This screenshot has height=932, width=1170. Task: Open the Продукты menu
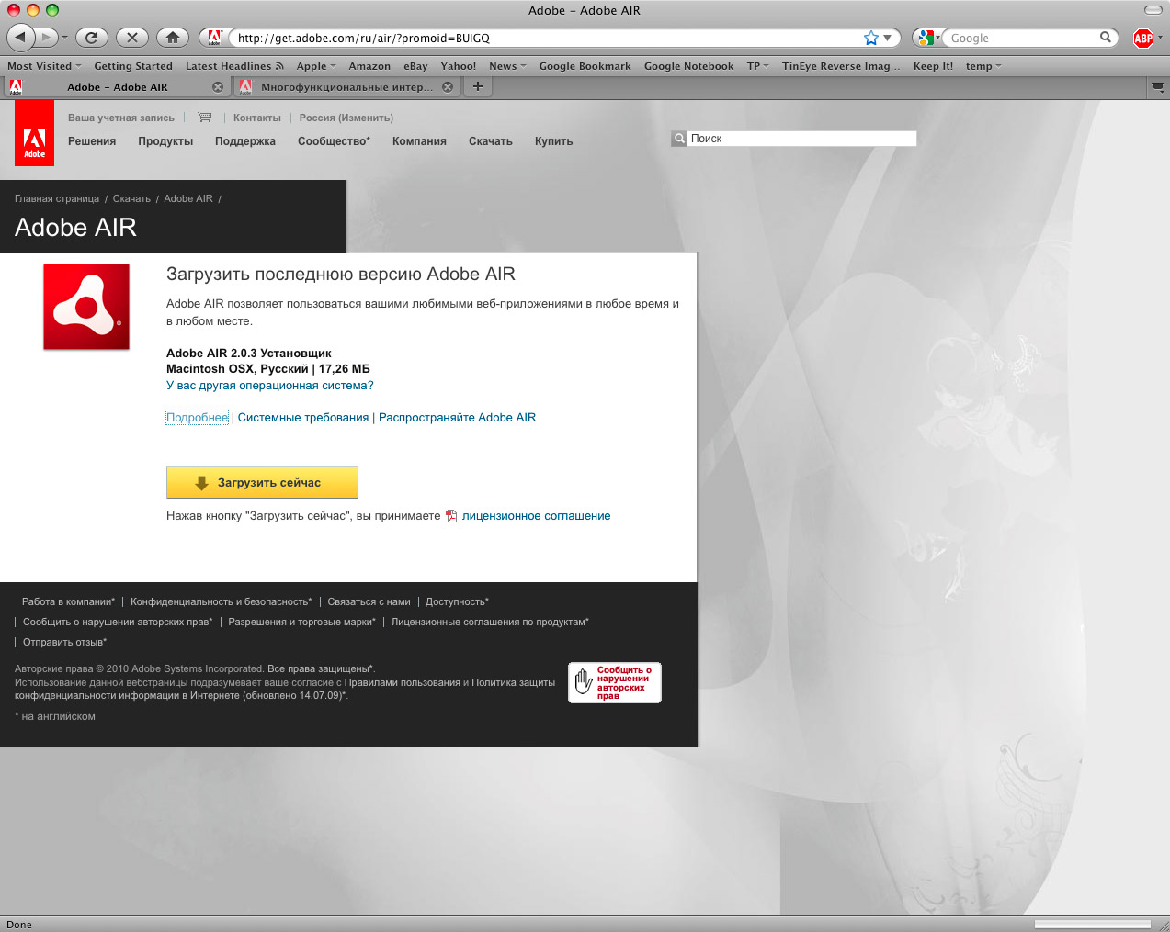click(x=165, y=141)
